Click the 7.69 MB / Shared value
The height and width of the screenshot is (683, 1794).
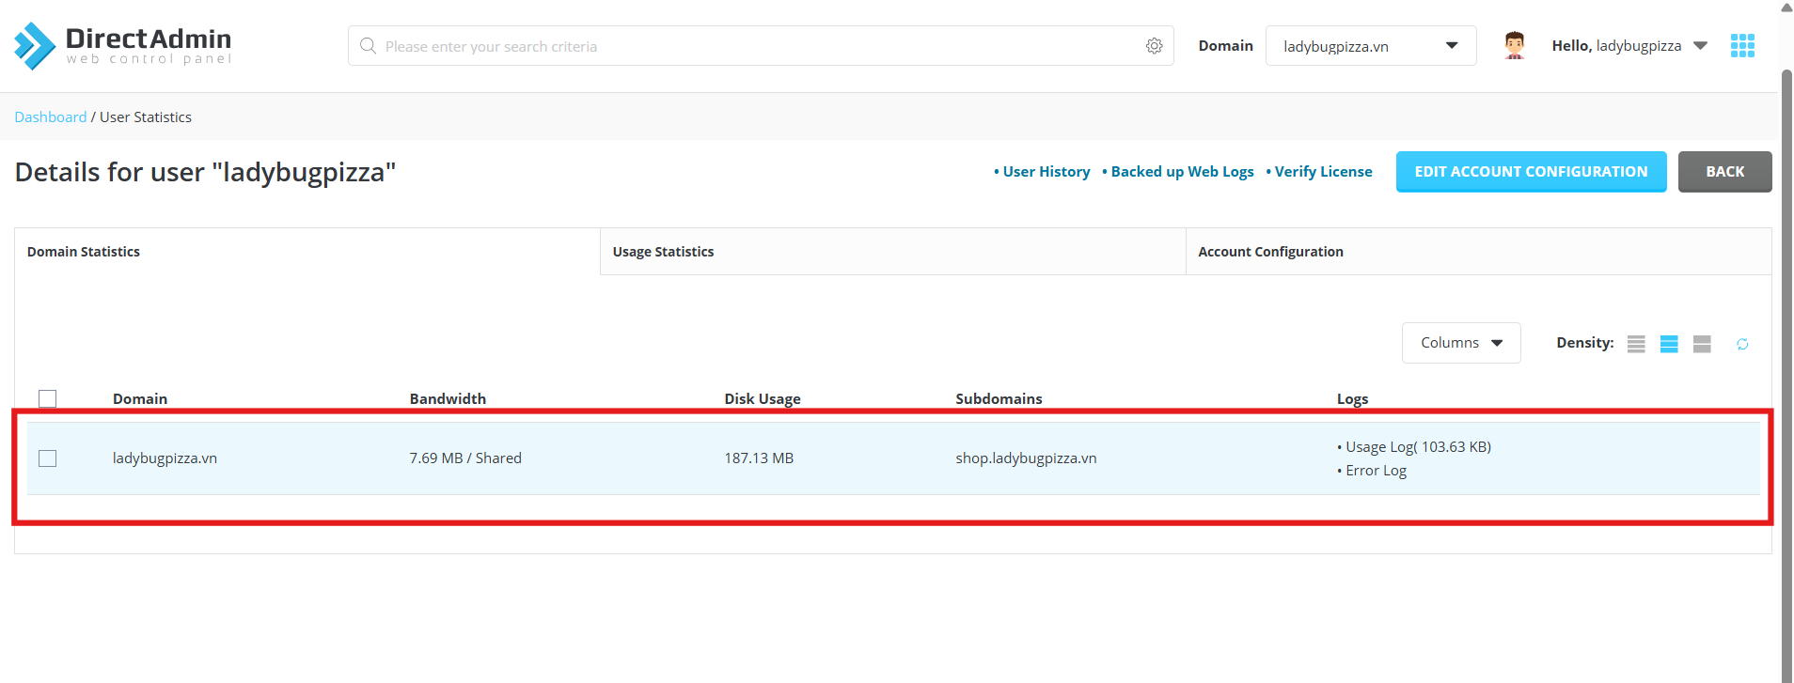coord(465,458)
